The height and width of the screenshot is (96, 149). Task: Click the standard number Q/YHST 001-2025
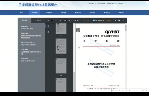[27, 29]
